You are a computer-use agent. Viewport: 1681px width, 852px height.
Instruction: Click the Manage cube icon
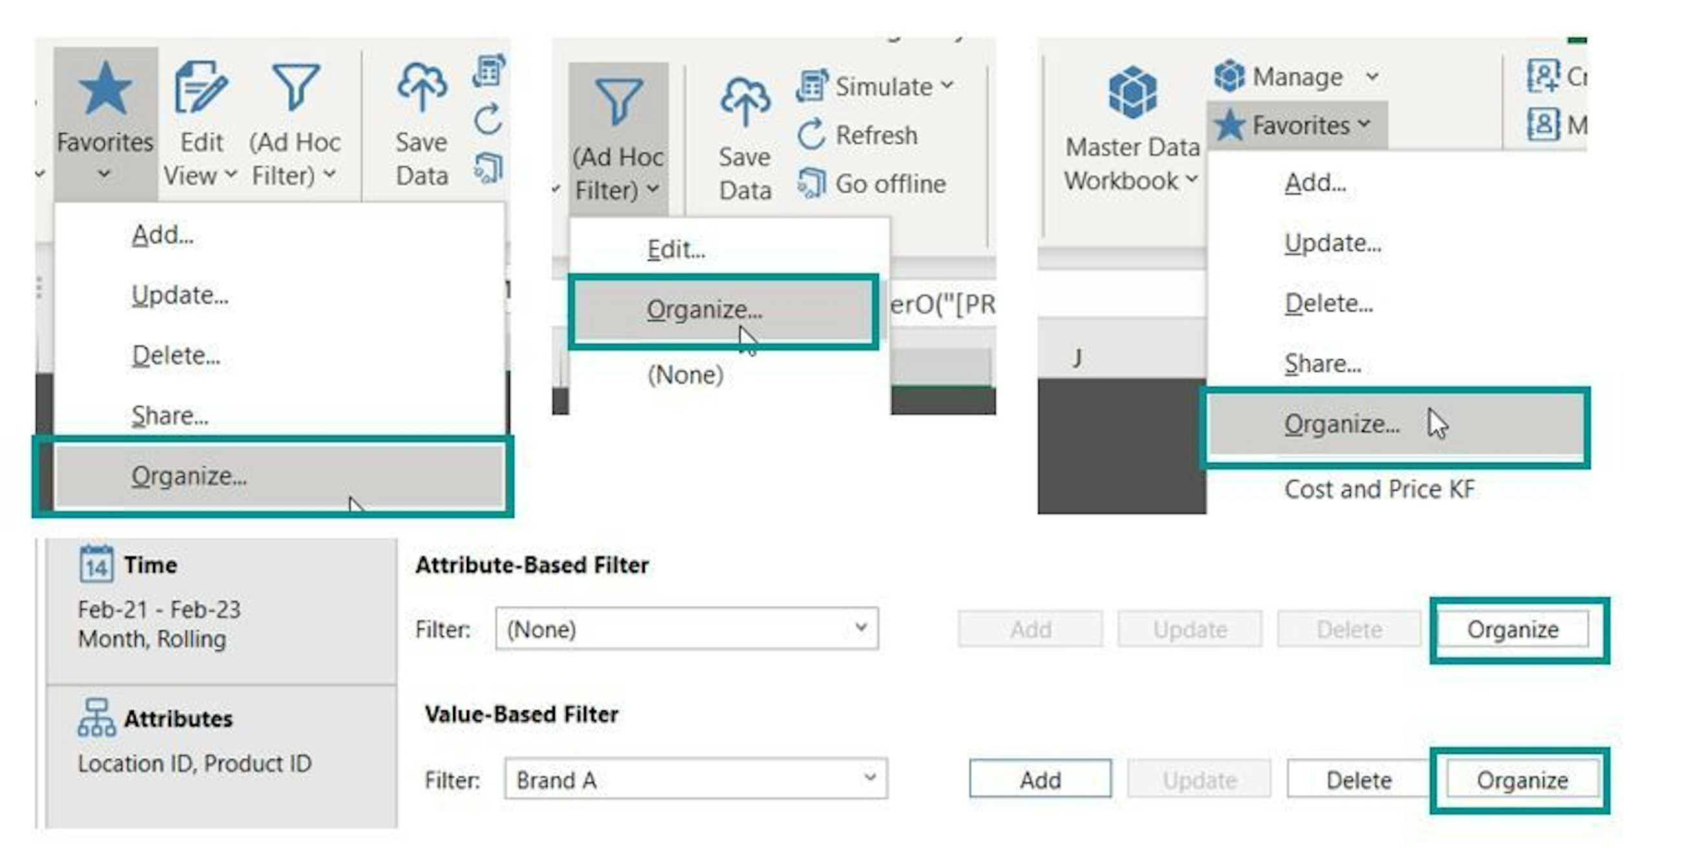(1230, 76)
